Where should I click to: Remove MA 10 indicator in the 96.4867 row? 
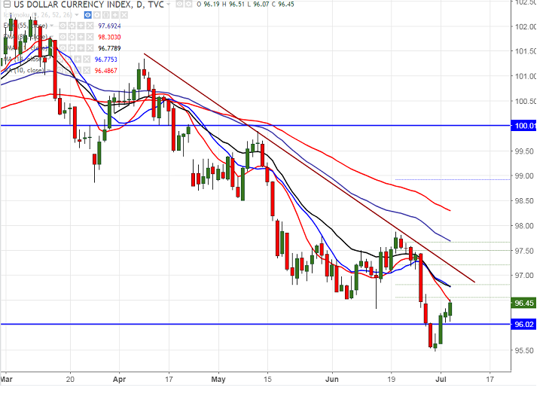pyautogui.click(x=87, y=70)
